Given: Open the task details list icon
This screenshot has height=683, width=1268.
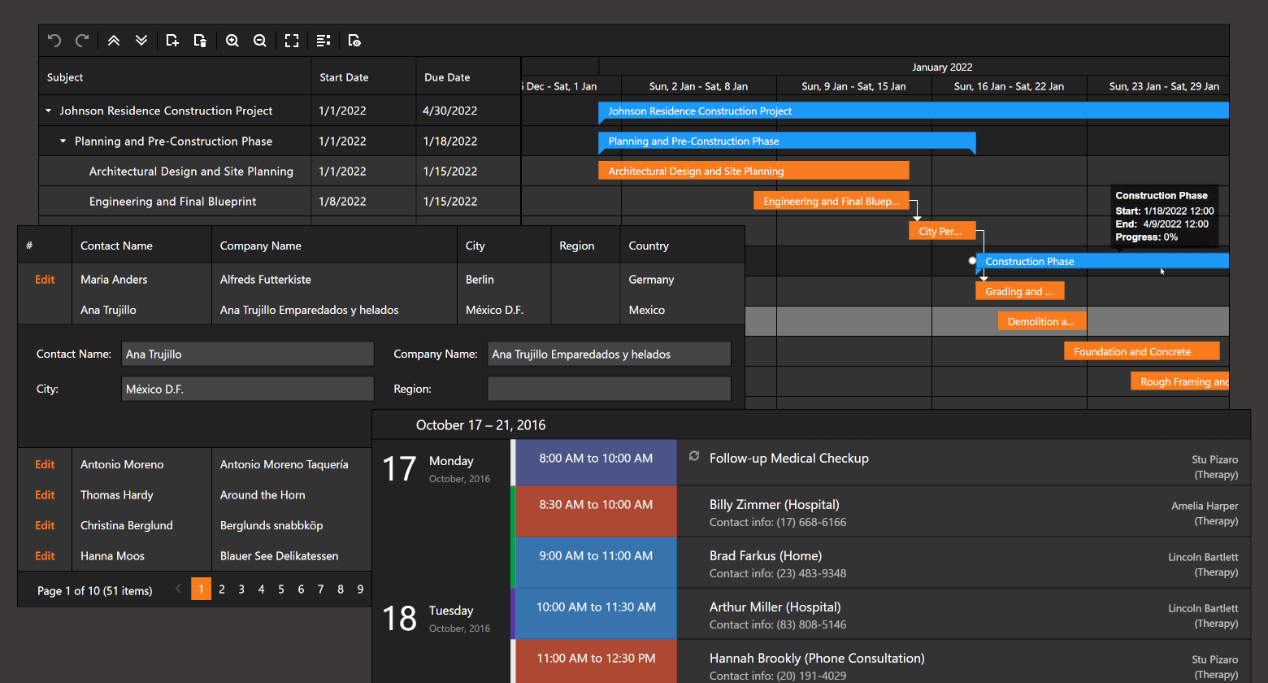Looking at the screenshot, I should click(324, 41).
